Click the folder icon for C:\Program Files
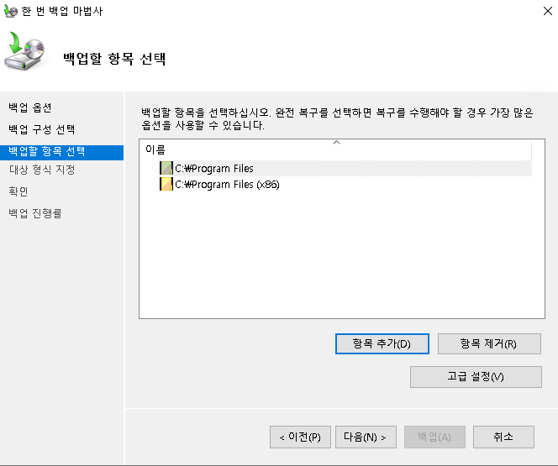Screen dimensions: 558x466 166,169
